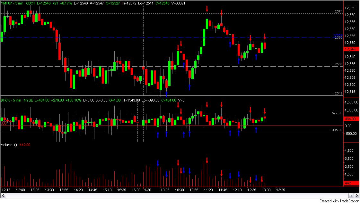Click the 10:30 time axis label
The width and height of the screenshot is (360, 203).
tap(180, 190)
